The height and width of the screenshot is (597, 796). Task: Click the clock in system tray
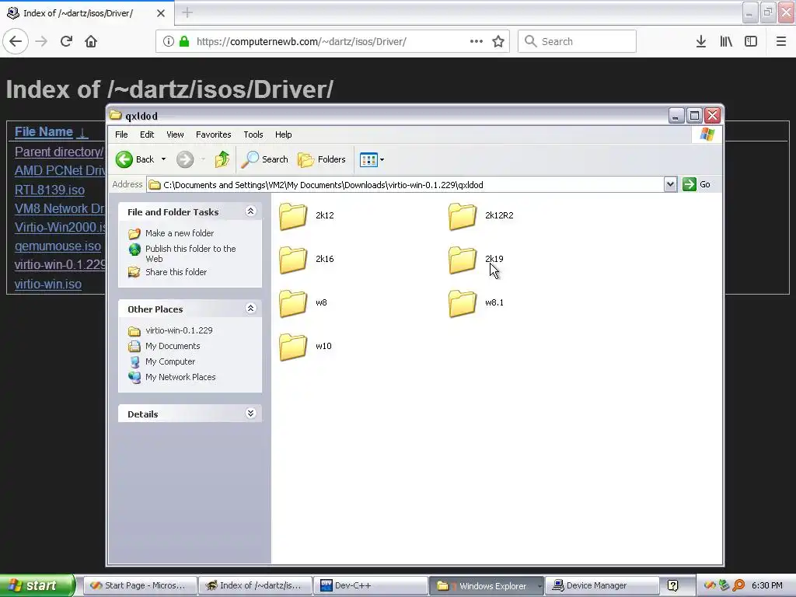tap(767, 586)
